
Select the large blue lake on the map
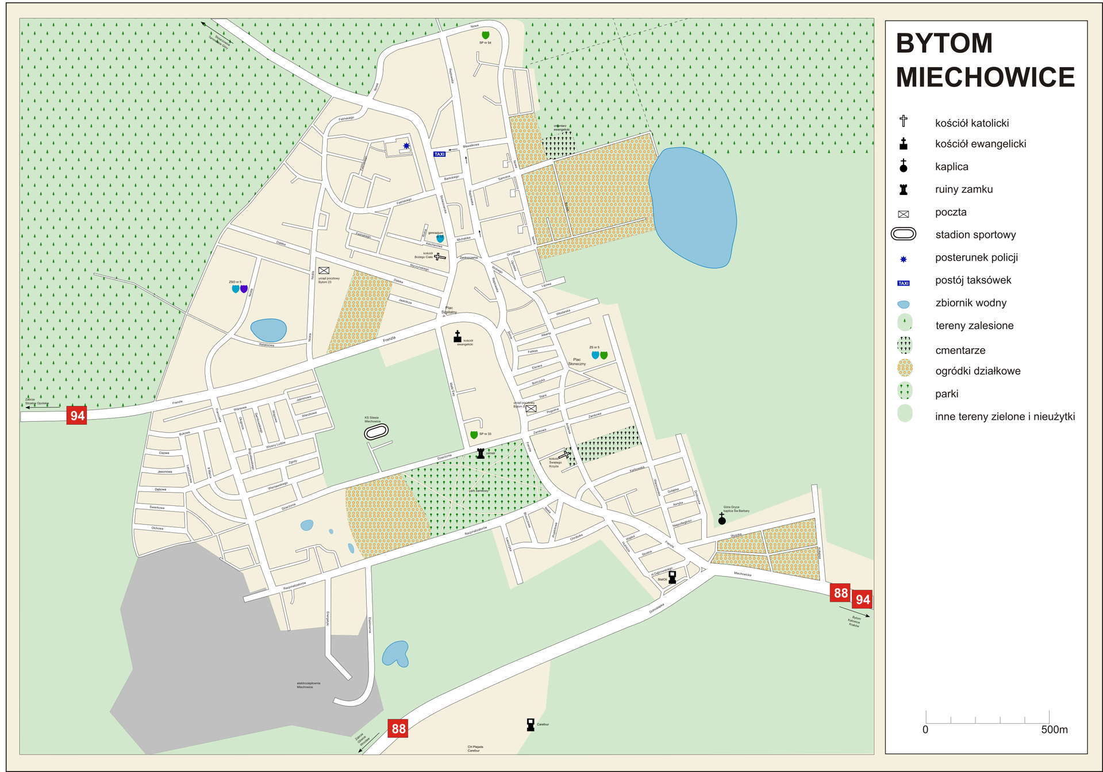click(693, 207)
